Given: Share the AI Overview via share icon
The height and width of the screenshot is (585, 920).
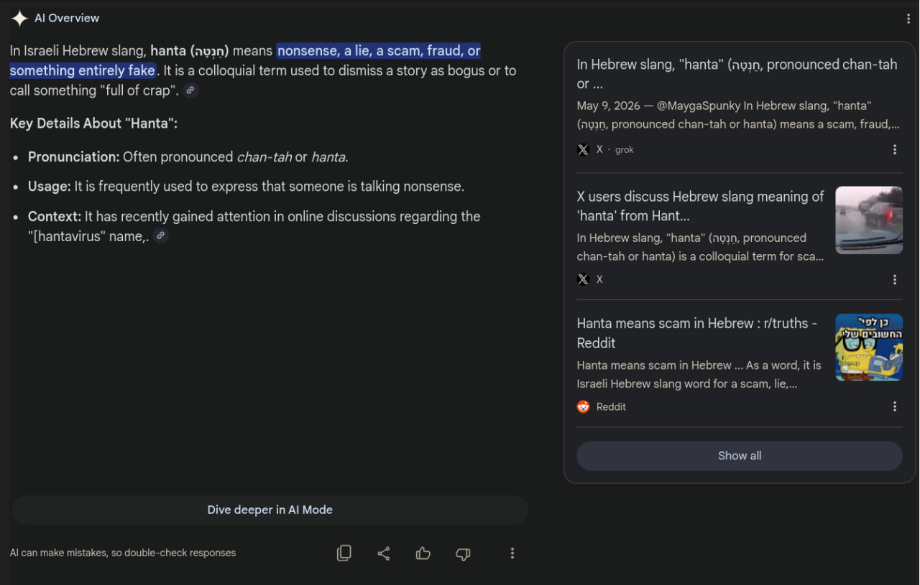Looking at the screenshot, I should coord(384,553).
